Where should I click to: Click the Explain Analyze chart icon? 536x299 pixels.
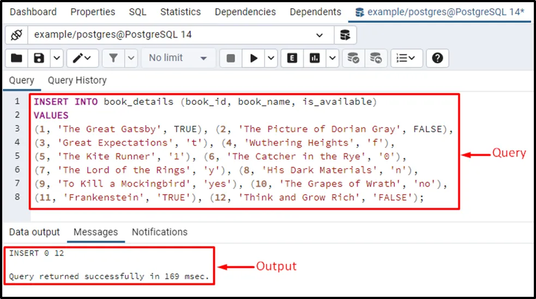point(315,58)
